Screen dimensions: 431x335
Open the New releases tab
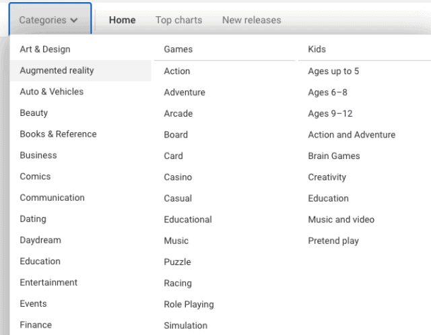click(251, 20)
